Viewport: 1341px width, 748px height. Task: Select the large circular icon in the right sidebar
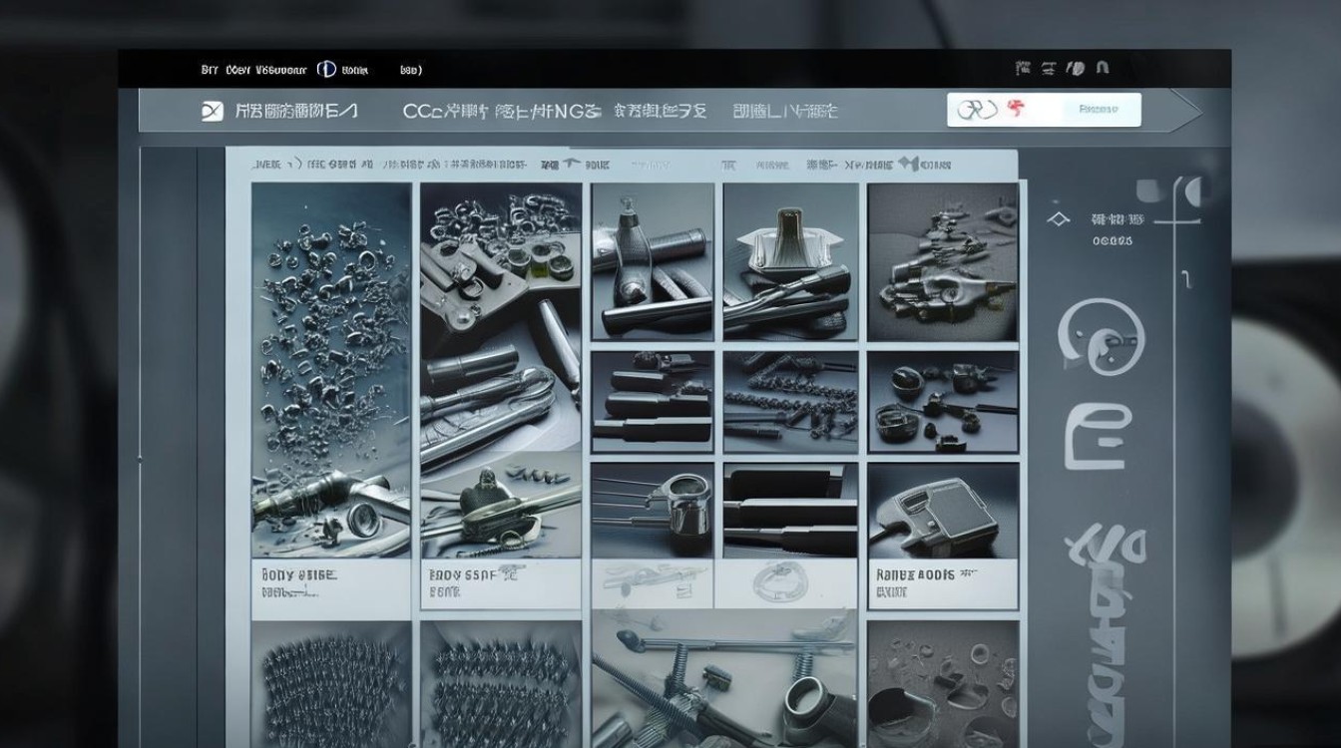click(x=1101, y=336)
